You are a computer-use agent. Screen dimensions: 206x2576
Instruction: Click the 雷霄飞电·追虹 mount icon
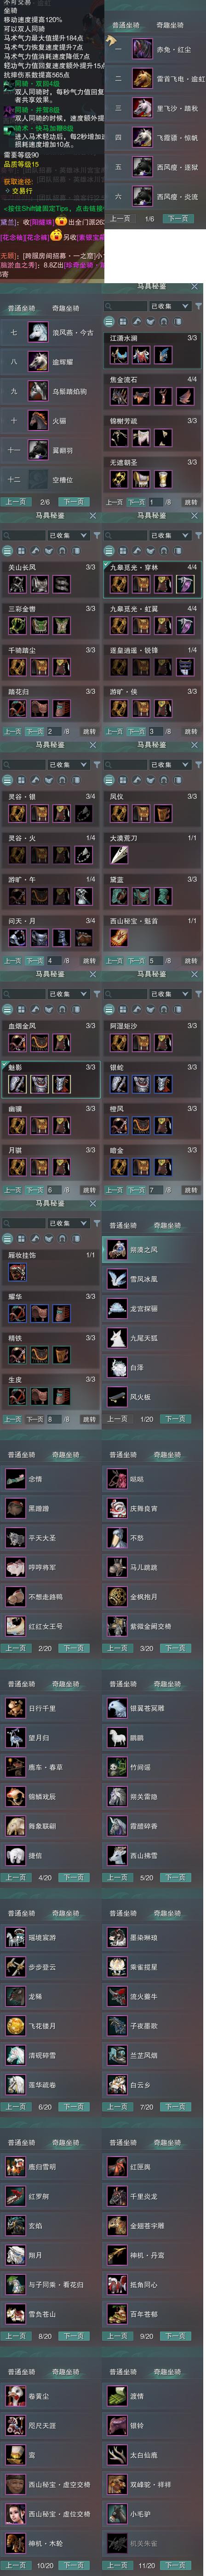point(143,78)
